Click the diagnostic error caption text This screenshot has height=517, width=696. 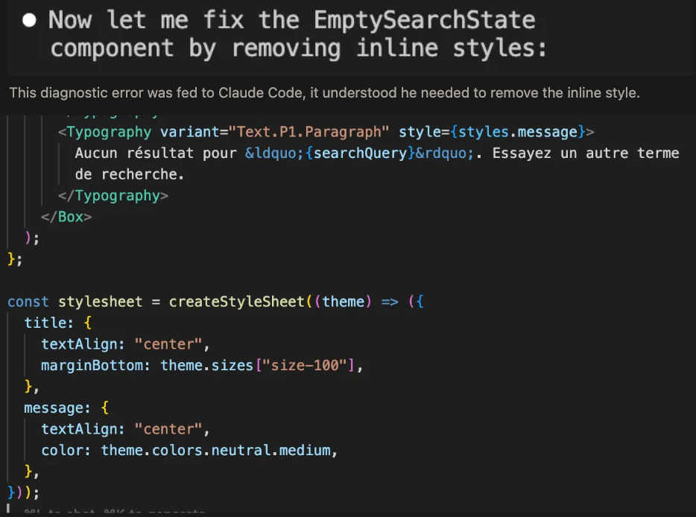coord(324,93)
